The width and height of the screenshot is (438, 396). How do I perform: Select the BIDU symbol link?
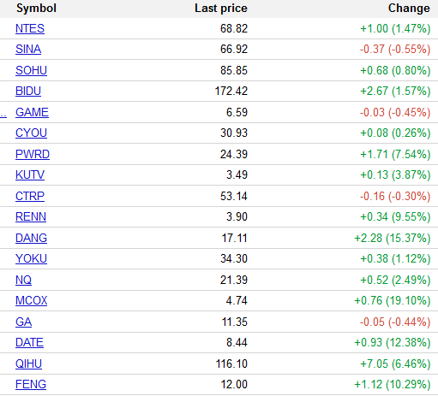(x=28, y=92)
